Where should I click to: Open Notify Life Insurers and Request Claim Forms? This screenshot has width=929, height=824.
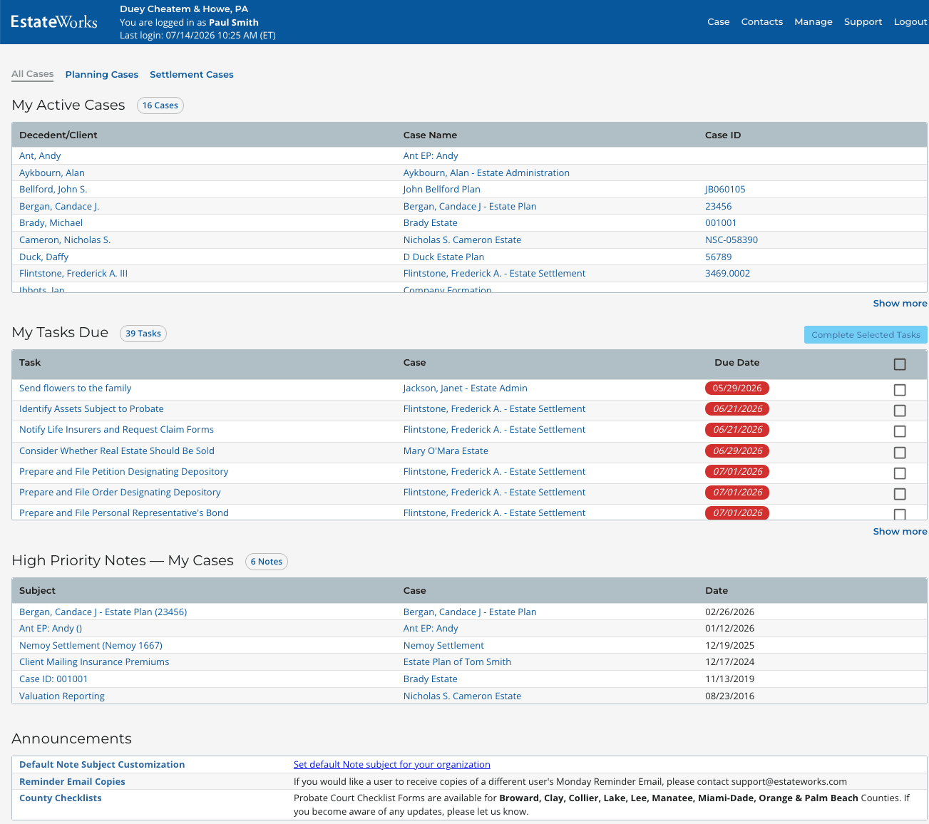(116, 429)
